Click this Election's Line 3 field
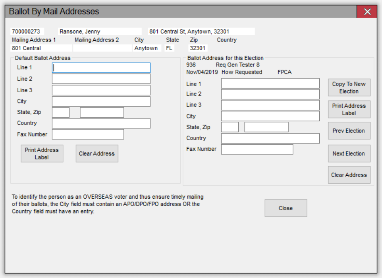The width and height of the screenshot is (382, 278). point(270,105)
